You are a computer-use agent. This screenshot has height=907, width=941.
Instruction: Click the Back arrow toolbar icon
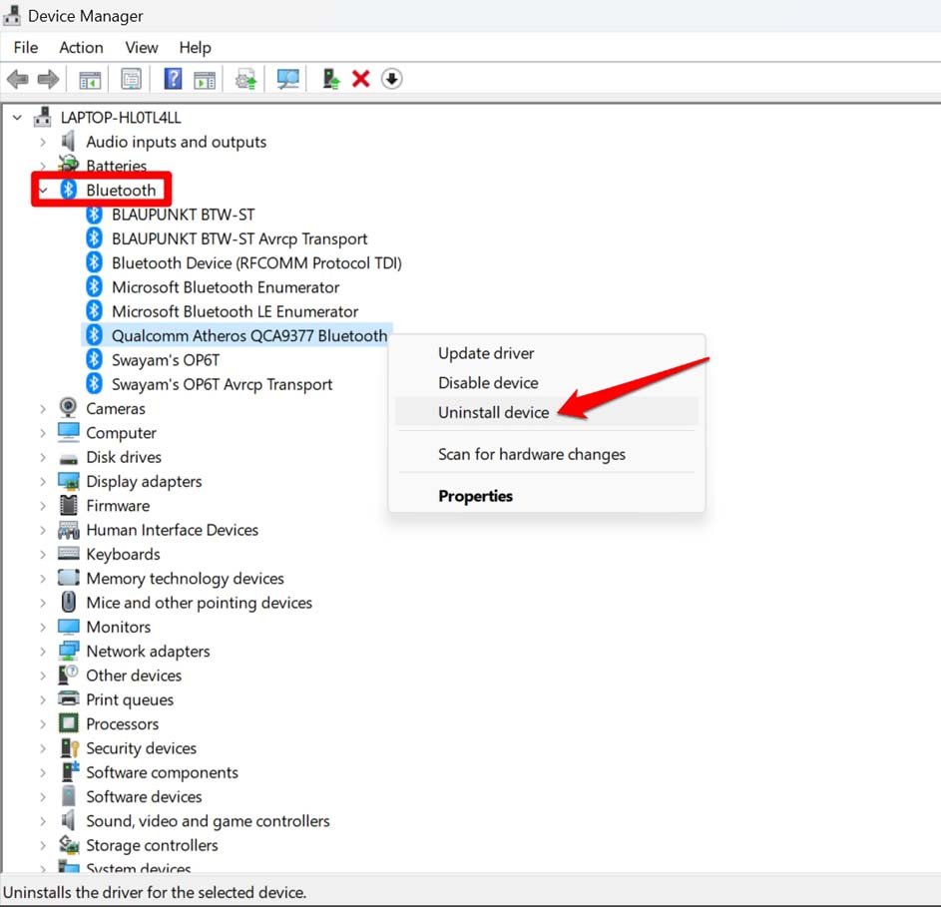tap(17, 79)
